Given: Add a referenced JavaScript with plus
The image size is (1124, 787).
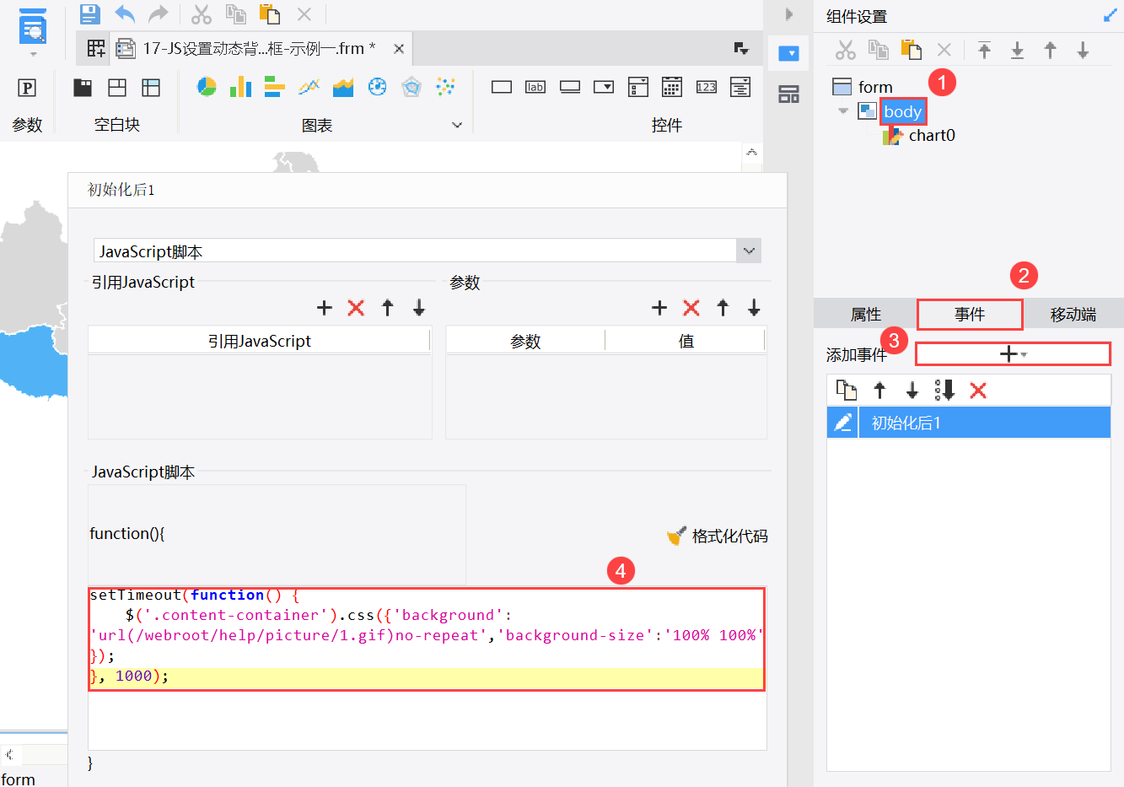Looking at the screenshot, I should point(325,308).
